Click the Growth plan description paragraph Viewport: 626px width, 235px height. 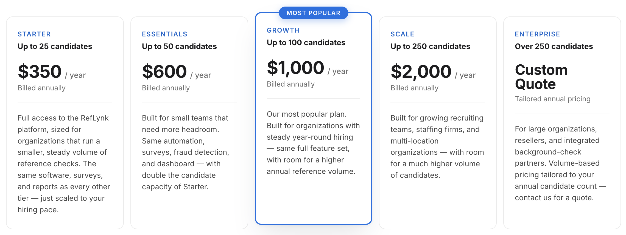(313, 143)
